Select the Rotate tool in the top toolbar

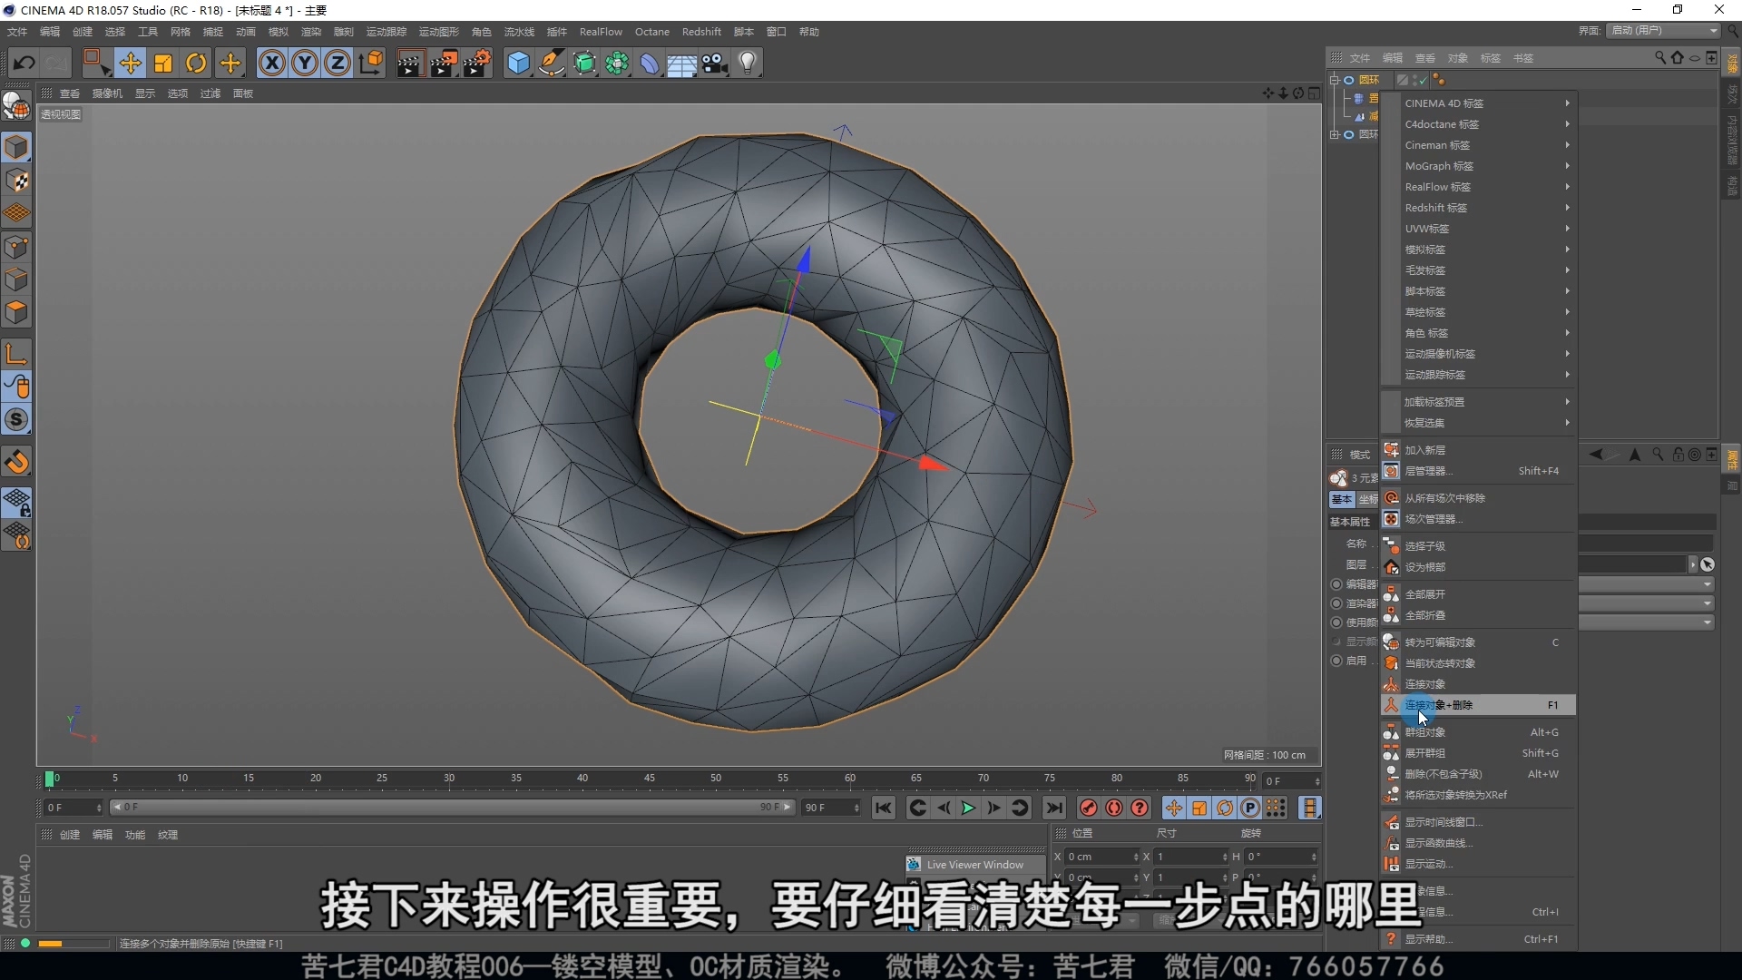[196, 63]
